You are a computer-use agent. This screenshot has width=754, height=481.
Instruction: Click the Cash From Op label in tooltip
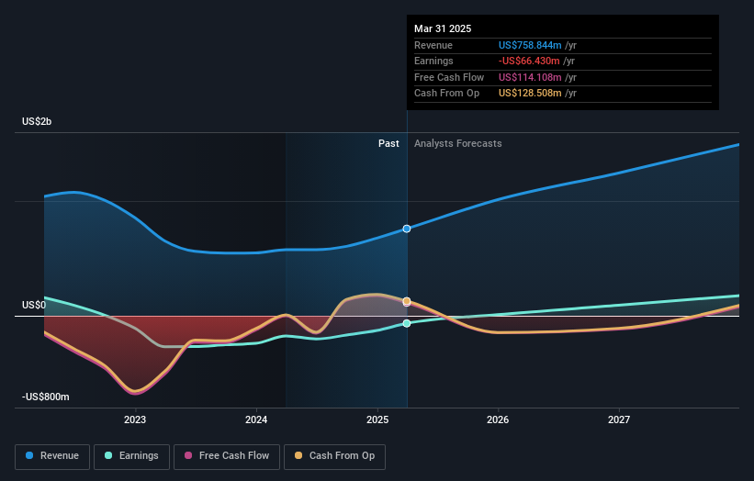[x=446, y=94]
